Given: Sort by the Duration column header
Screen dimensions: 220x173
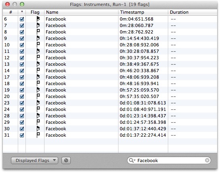Looking at the screenshot, I should tap(192, 13).
